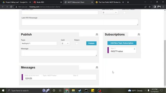The width and height of the screenshot is (166, 93).
Task: Open the terminal window taskbar icon
Action: 86,90
